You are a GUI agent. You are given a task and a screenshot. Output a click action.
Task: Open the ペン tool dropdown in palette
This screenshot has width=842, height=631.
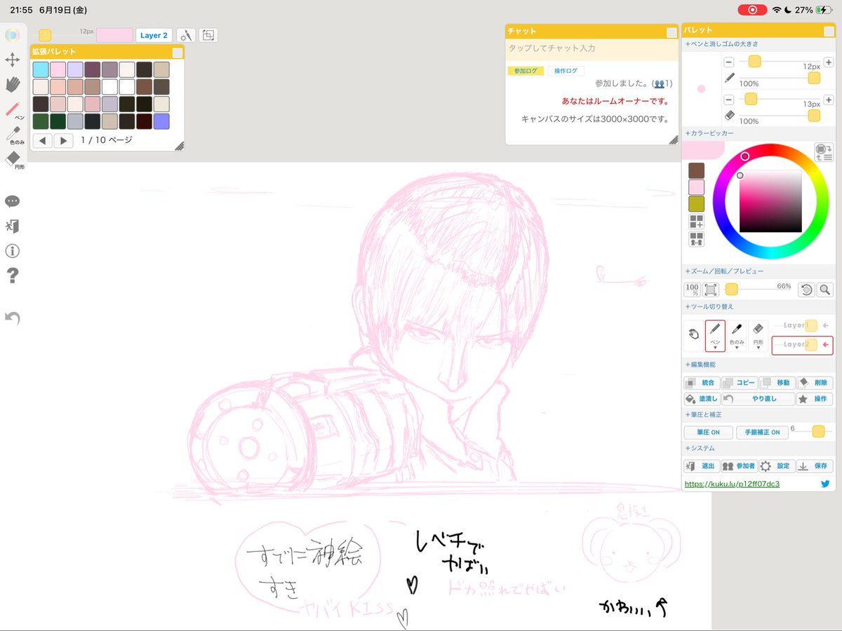[x=715, y=336]
